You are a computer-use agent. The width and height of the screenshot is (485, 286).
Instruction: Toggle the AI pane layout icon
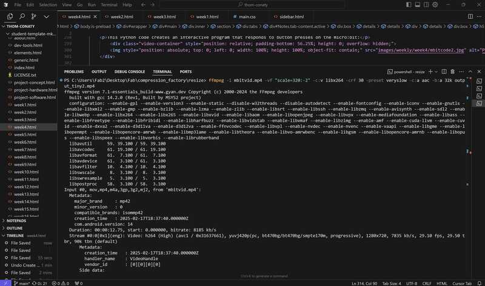pyautogui.click(x=426, y=5)
